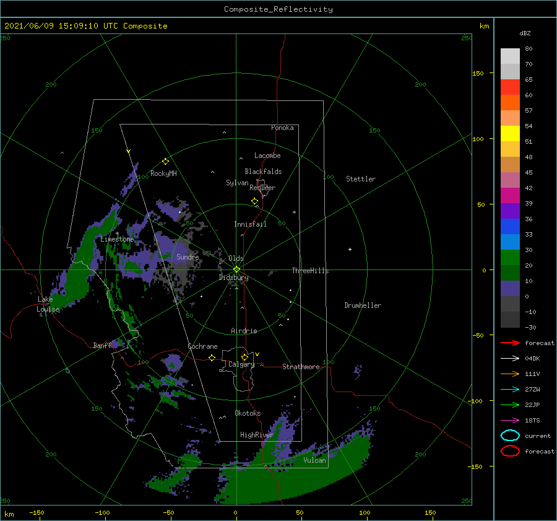Click the red 65 dBZ color swatch

pyautogui.click(x=510, y=87)
